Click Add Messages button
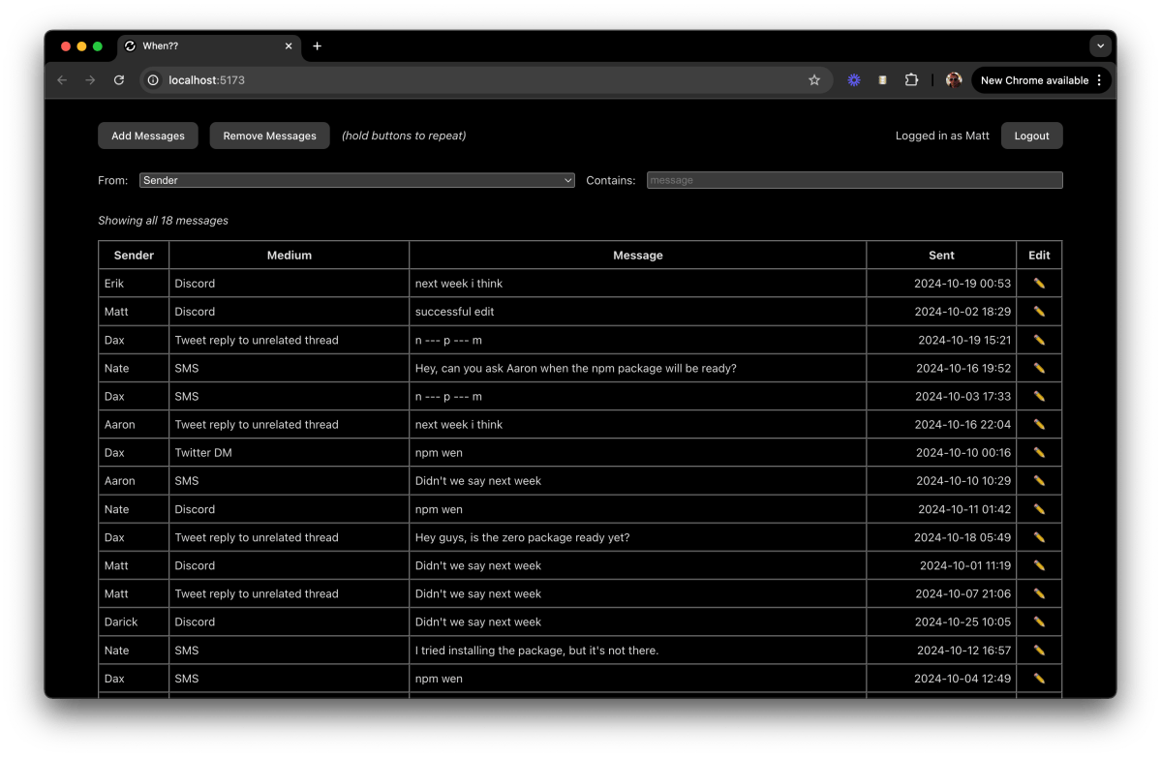 click(148, 136)
